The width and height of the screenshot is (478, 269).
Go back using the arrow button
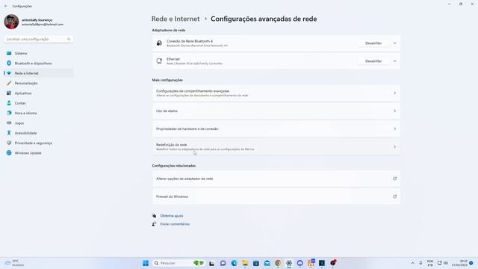tap(6, 6)
